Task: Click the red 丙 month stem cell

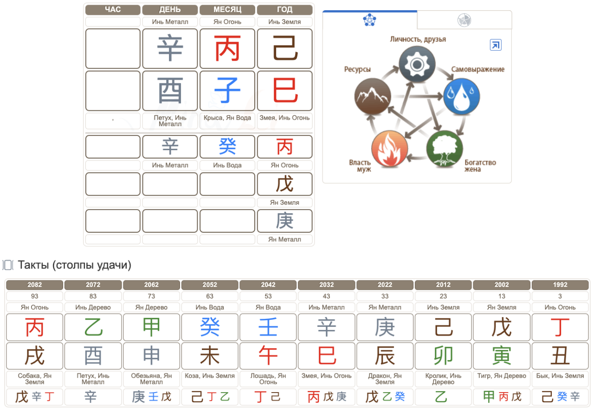Action: coord(227,49)
